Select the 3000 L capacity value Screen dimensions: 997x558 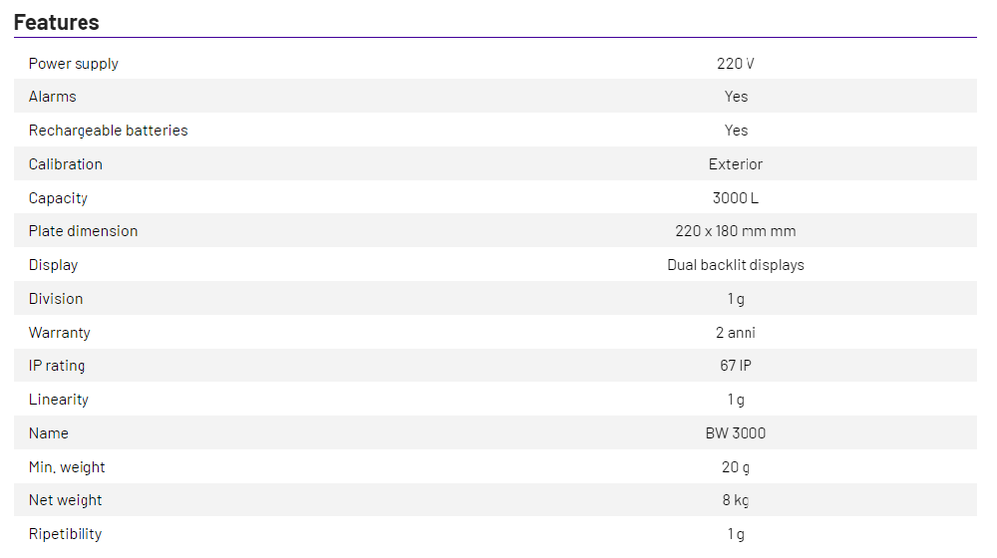pyautogui.click(x=736, y=198)
